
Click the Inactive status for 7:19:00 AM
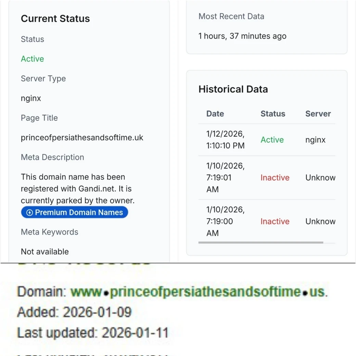coord(275,221)
